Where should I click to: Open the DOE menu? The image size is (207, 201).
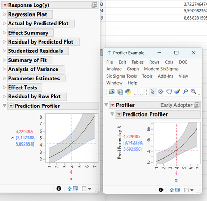pyautogui.click(x=183, y=62)
